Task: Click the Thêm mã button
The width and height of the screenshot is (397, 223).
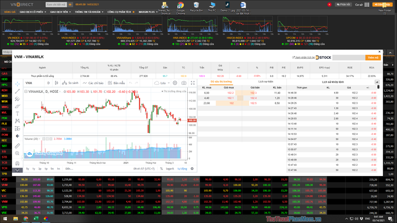Action: coord(373,58)
